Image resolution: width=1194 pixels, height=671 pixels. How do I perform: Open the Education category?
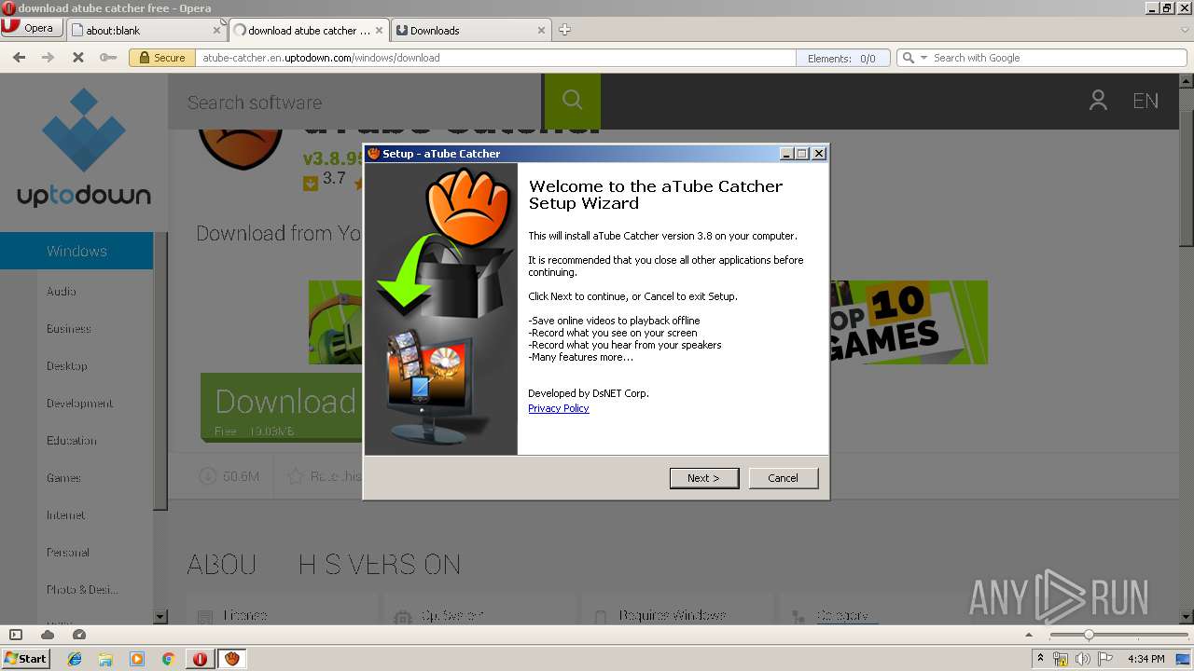tap(72, 440)
